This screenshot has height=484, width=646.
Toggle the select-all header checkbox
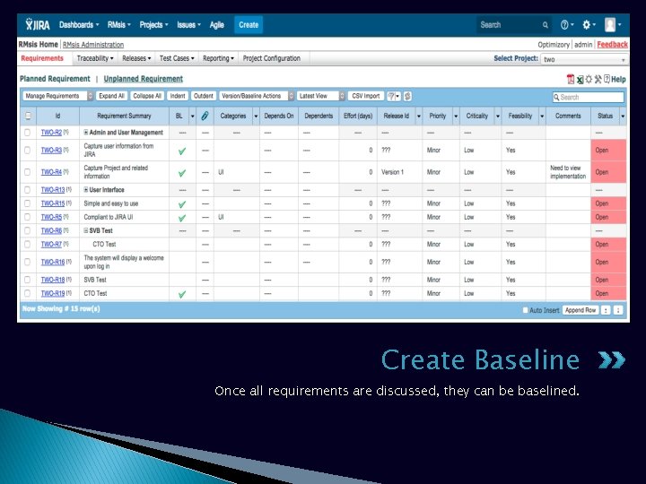coord(28,116)
